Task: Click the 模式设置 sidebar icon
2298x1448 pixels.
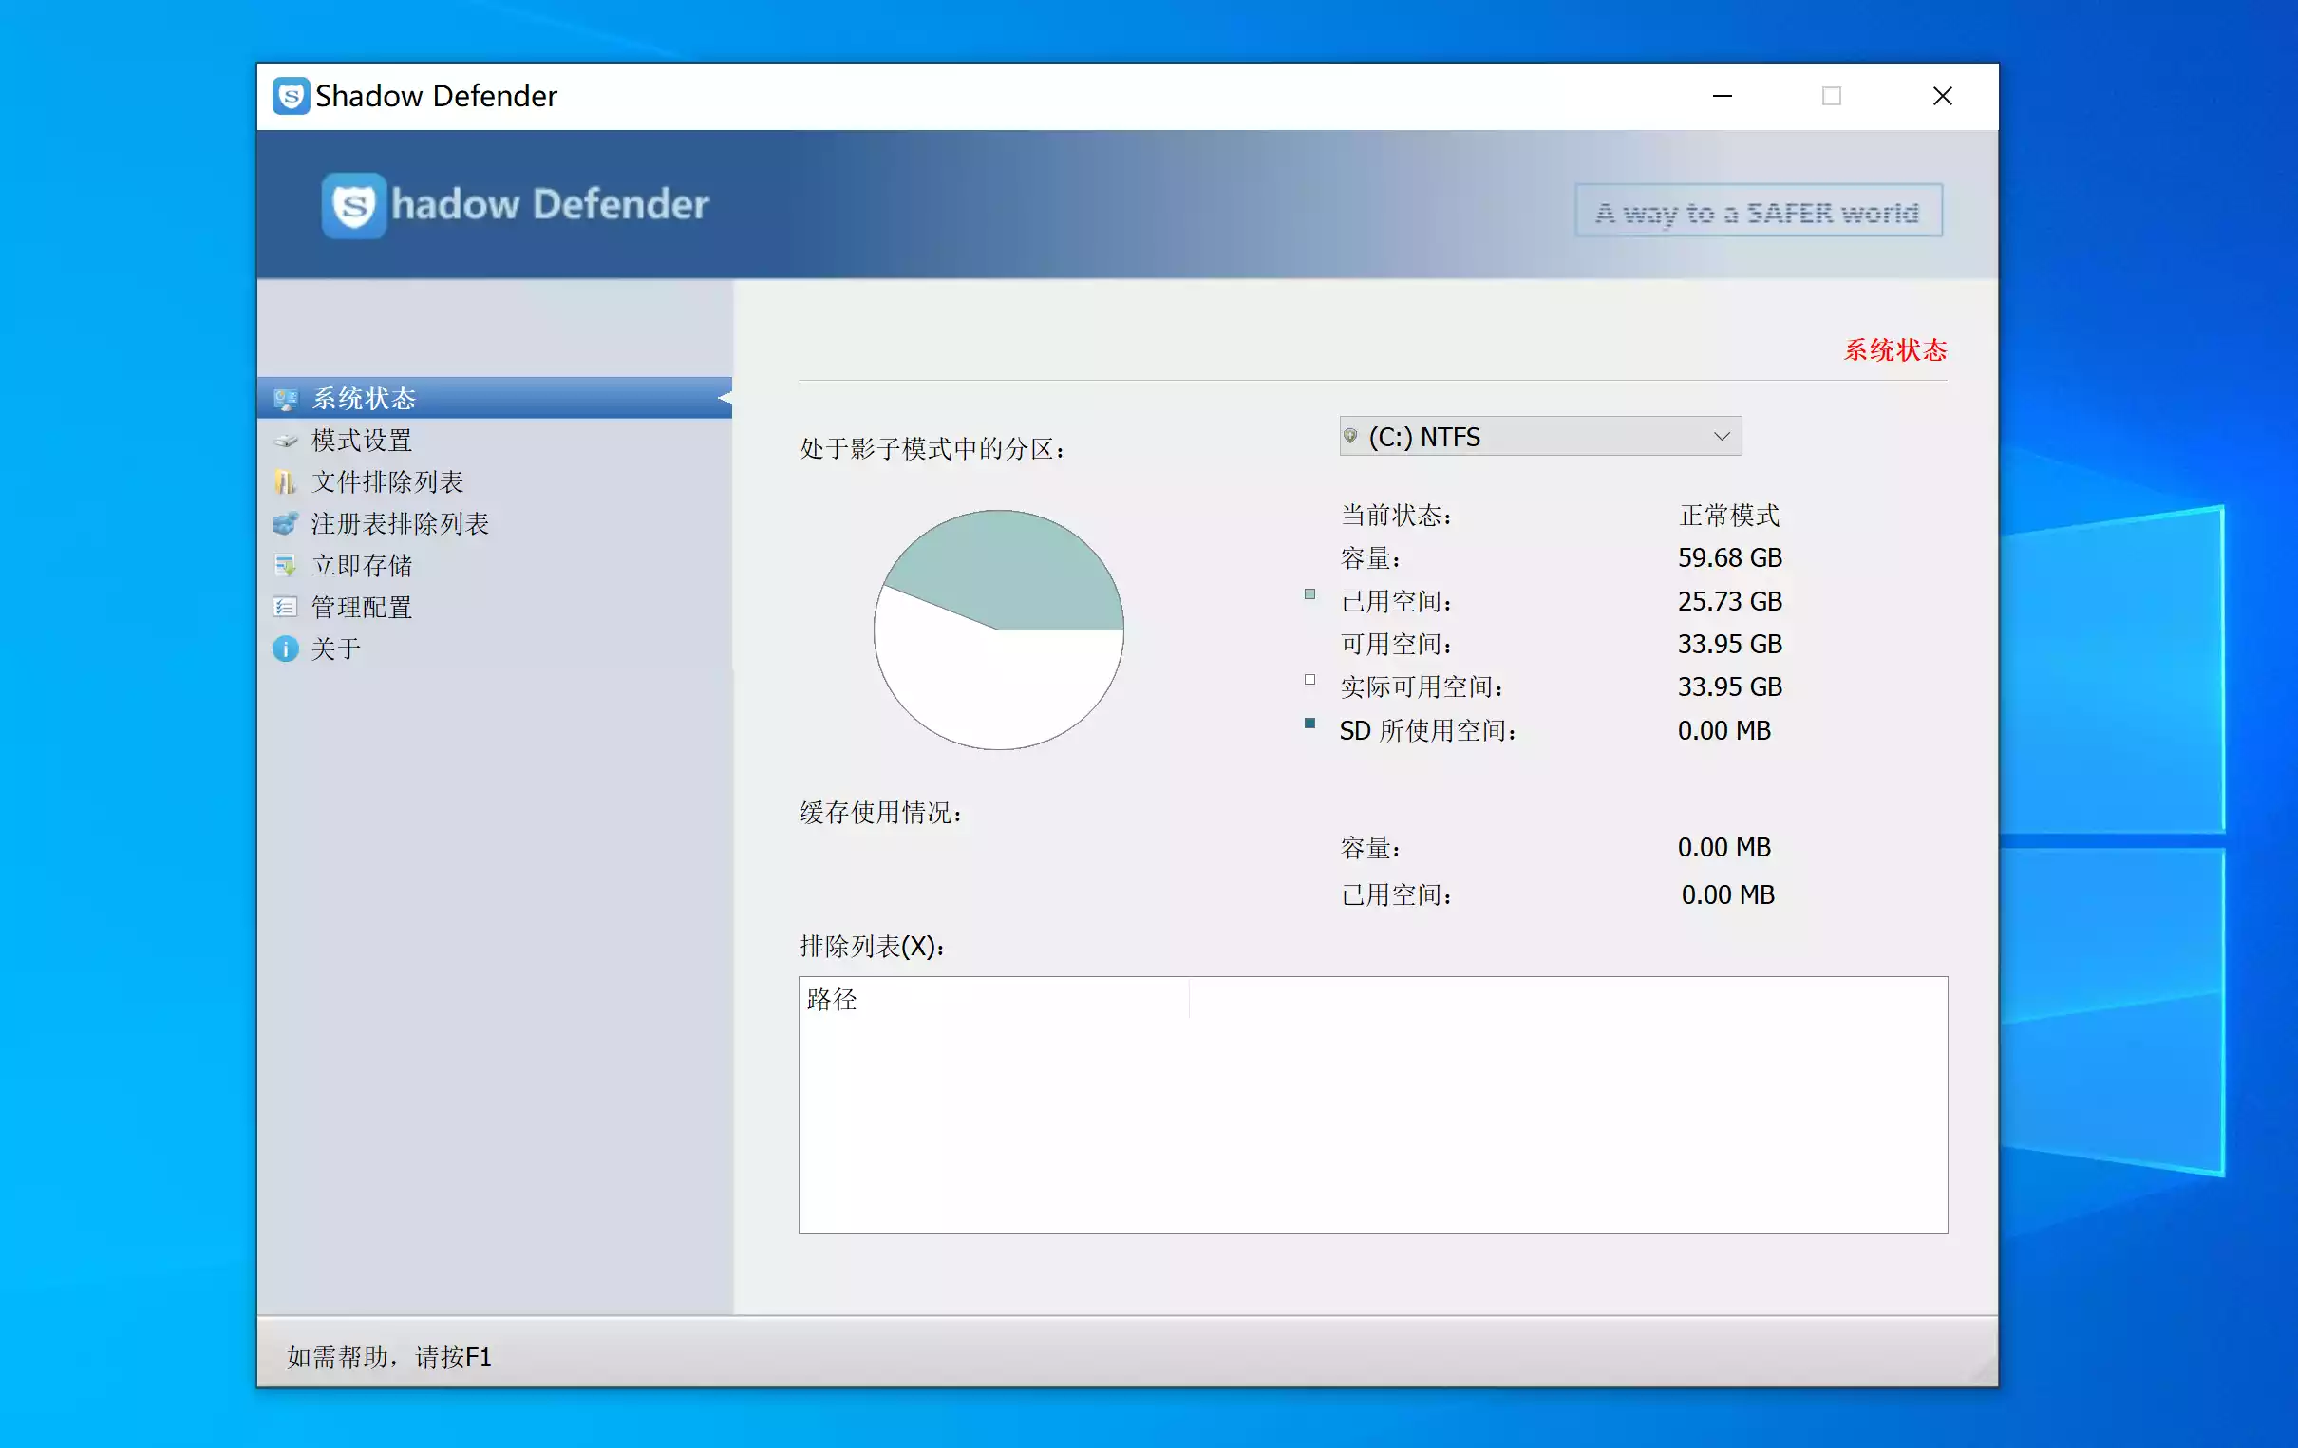Action: [285, 440]
